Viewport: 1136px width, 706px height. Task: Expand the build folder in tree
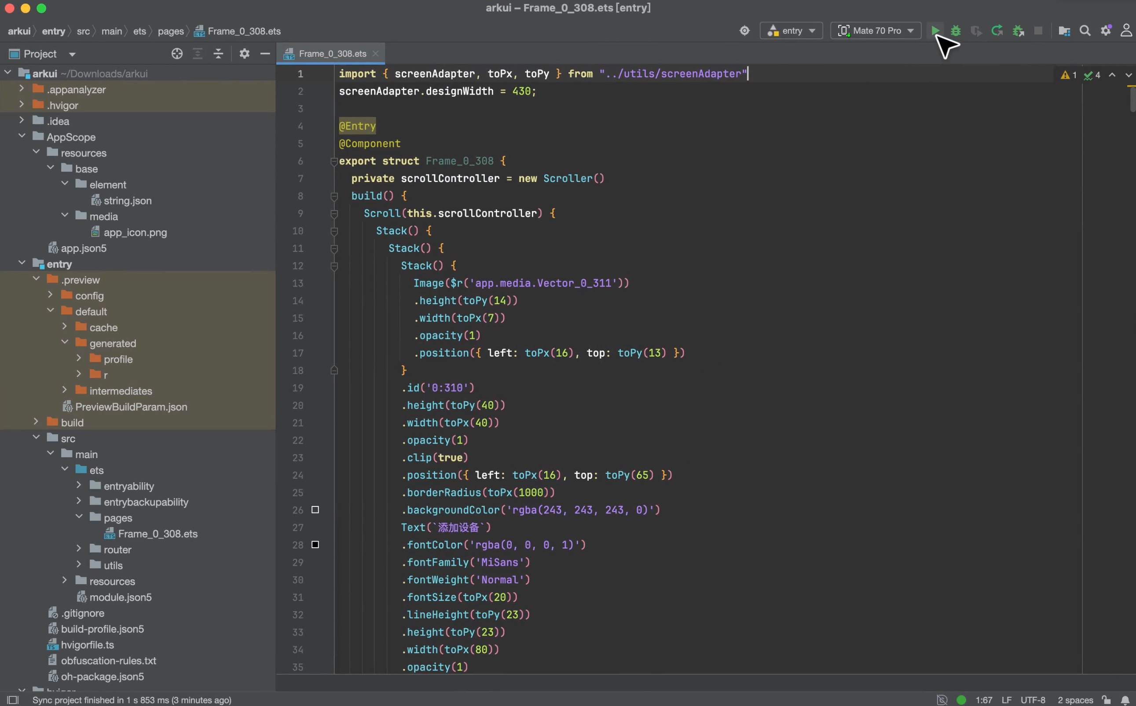coord(36,422)
